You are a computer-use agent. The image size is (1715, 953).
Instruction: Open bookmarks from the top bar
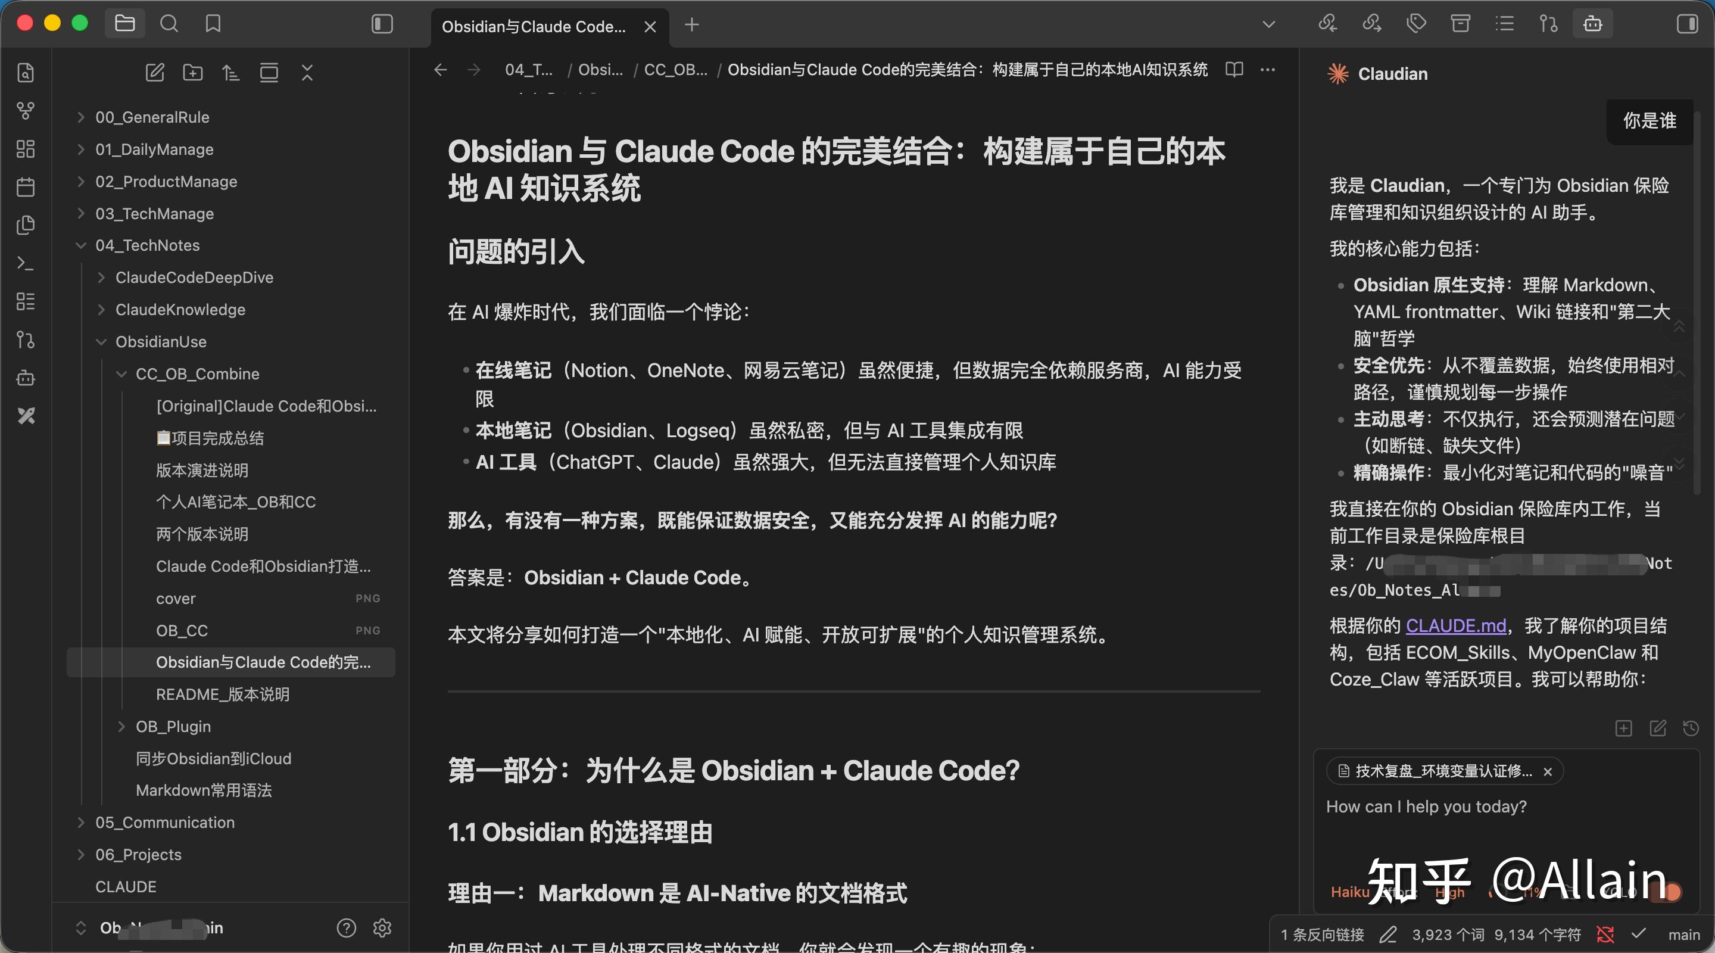tap(213, 24)
